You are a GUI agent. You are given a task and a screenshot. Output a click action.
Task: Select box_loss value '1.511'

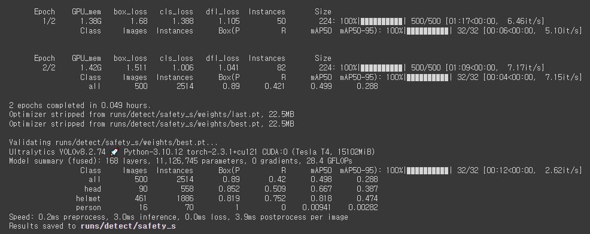click(x=136, y=67)
